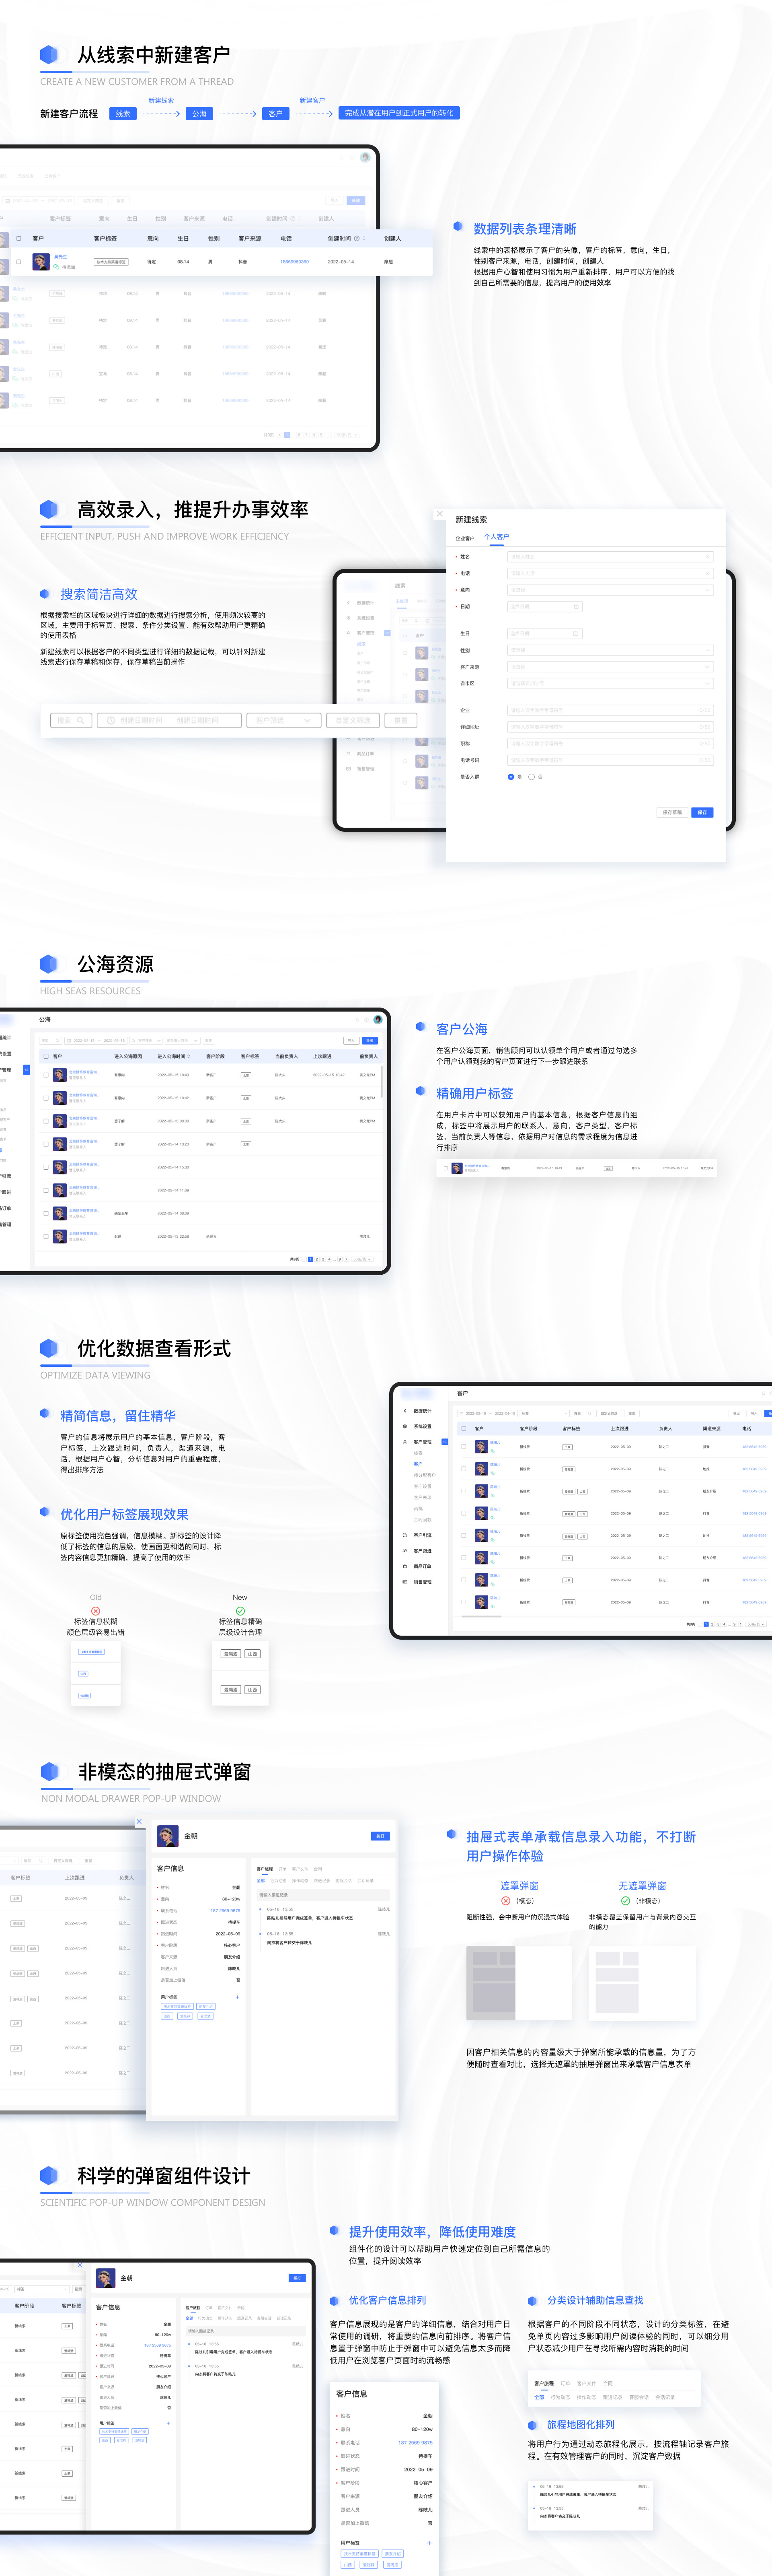772x2576 pixels.
Task: Open the 省市区 selector in 新建线索
Action: [x=610, y=684]
